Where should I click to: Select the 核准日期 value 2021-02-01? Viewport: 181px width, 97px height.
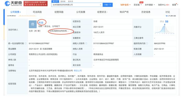pos(159,49)
